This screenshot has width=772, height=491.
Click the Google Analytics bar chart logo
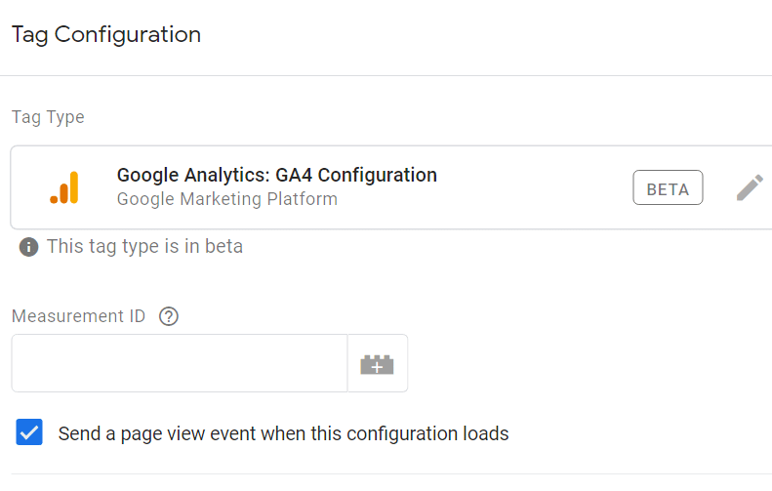[65, 187]
